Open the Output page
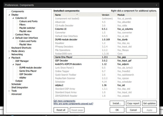 19,81
